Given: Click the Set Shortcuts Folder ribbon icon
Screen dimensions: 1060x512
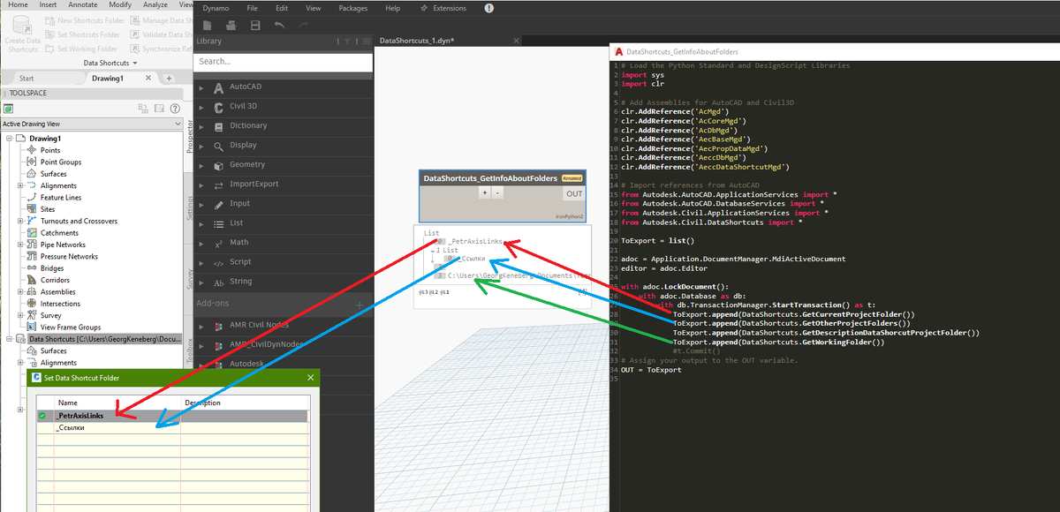Looking at the screenshot, I should (x=50, y=34).
